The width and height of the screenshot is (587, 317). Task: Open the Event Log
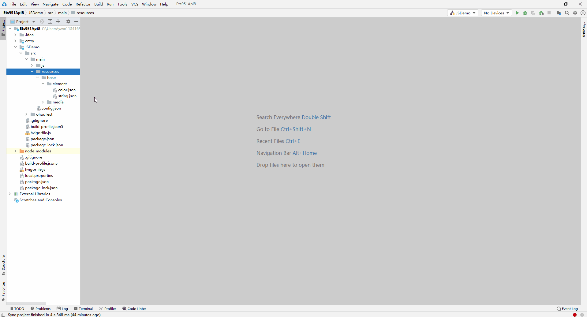tap(567, 308)
